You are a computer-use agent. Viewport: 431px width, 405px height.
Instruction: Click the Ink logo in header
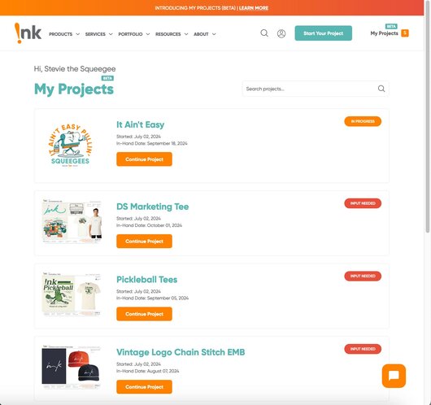[28, 33]
